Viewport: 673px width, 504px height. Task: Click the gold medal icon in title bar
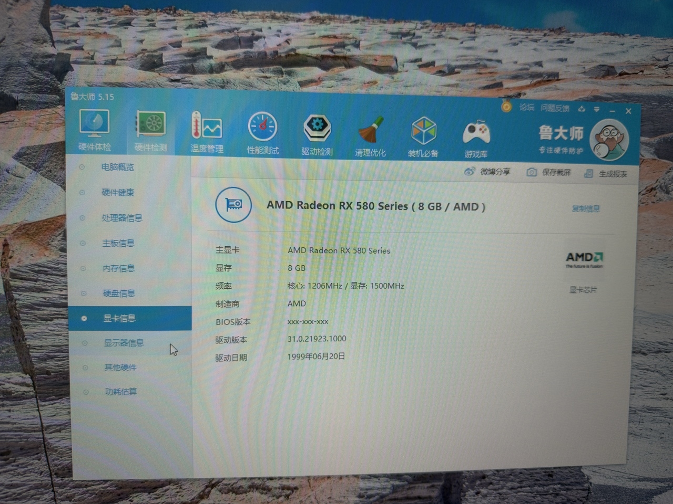(506, 107)
